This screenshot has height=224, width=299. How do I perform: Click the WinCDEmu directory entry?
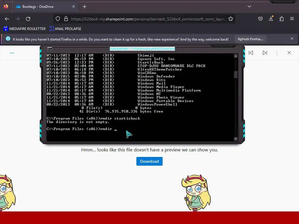[x=147, y=73]
